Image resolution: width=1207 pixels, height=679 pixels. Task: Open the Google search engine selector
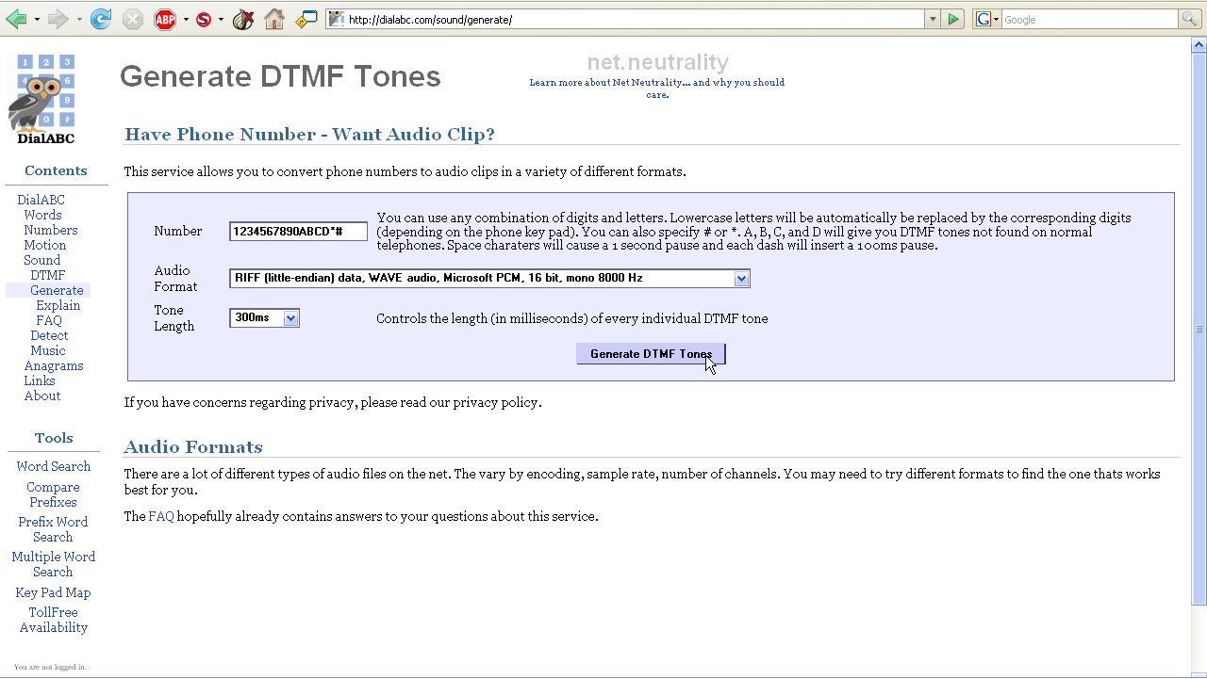click(x=986, y=19)
